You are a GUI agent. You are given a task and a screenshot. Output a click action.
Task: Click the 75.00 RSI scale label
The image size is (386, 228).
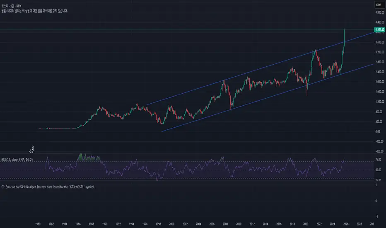tap(378, 160)
